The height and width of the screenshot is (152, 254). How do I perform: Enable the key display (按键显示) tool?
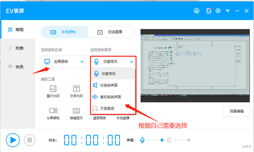tap(76, 113)
